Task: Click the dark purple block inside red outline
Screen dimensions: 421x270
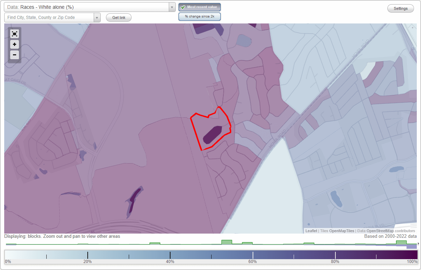Action: (212, 135)
